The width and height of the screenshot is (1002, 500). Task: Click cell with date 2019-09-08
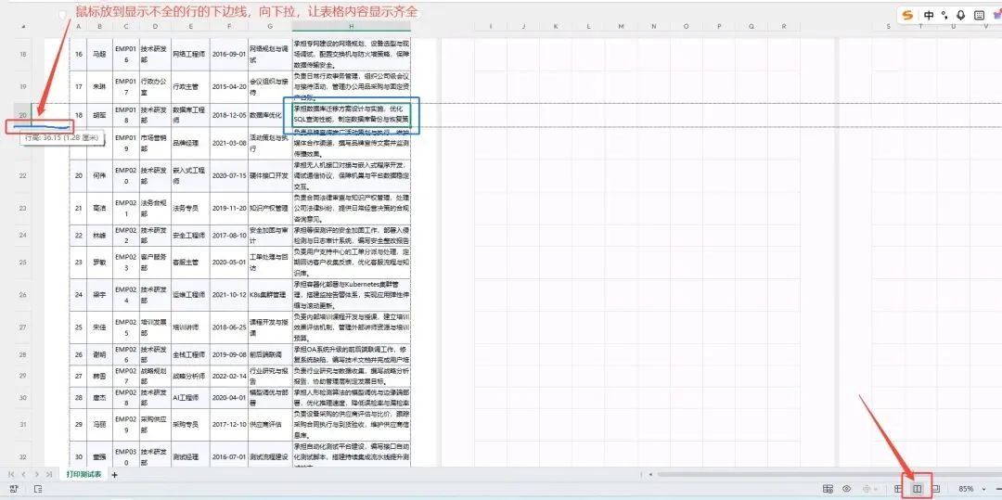point(229,354)
